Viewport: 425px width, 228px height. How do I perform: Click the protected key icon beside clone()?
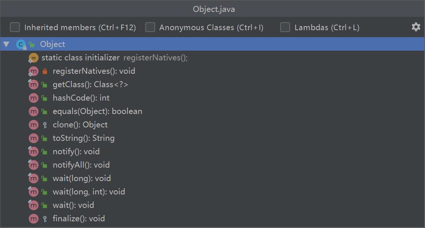(x=45, y=125)
